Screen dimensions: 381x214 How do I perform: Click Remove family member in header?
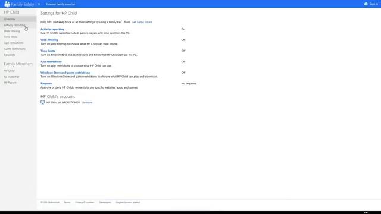[x=61, y=4]
